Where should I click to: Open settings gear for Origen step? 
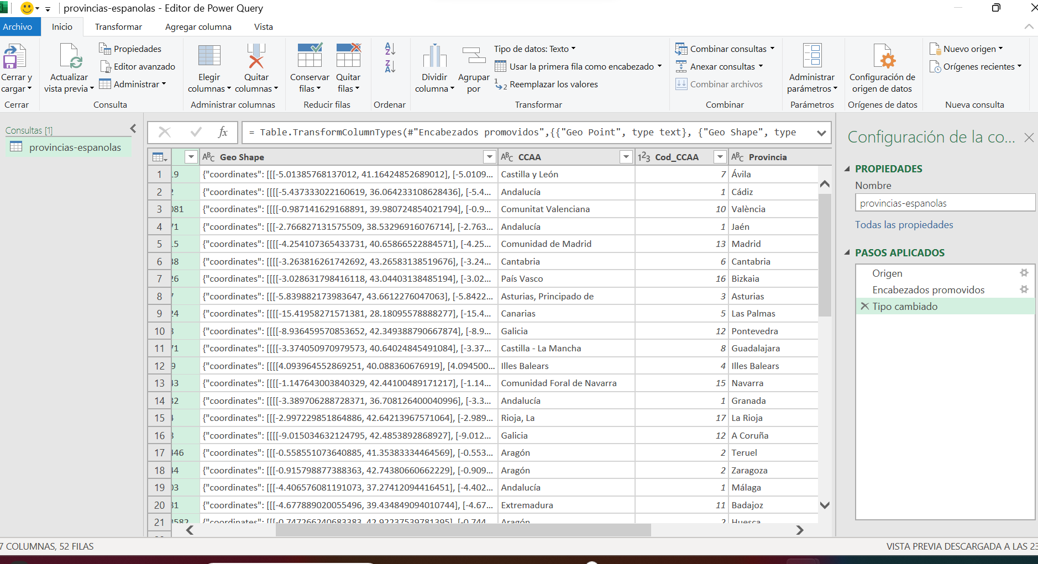[x=1024, y=273]
